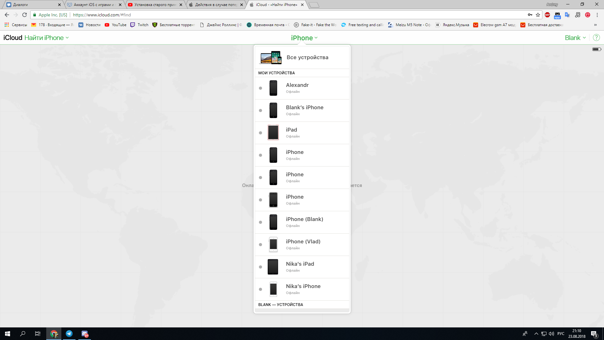Click the Alexandr phone thumbnail

273,88
